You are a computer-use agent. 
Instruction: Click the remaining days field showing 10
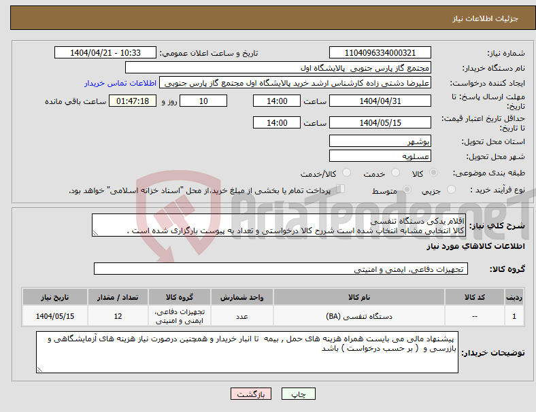coord(203,101)
